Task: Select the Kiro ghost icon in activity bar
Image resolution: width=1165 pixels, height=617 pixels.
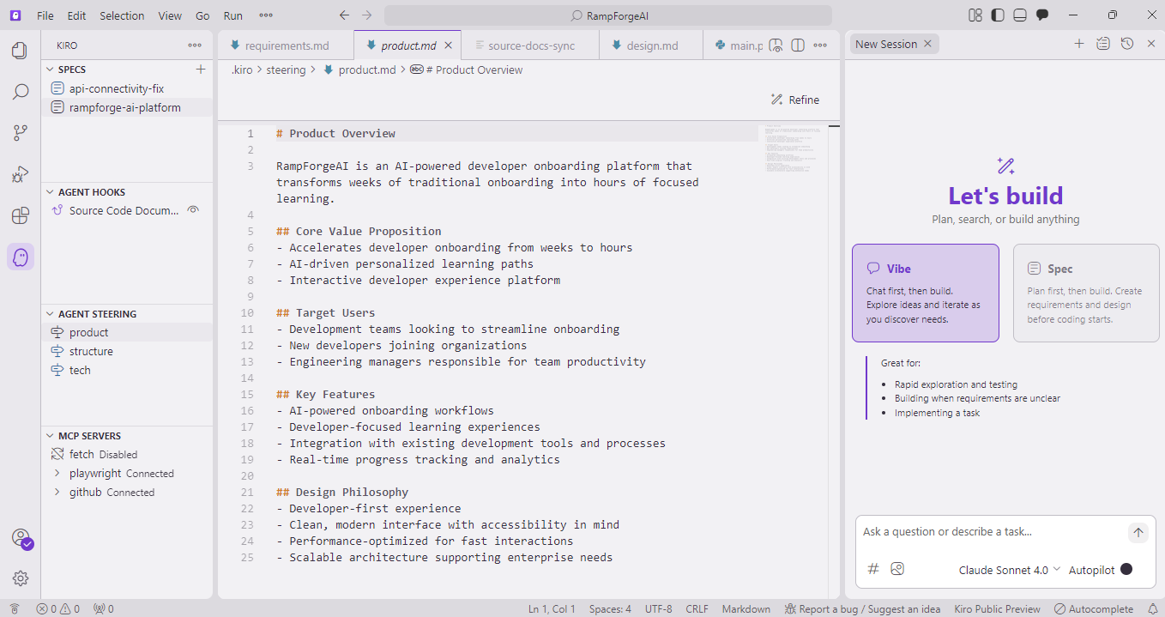Action: pyautogui.click(x=20, y=257)
